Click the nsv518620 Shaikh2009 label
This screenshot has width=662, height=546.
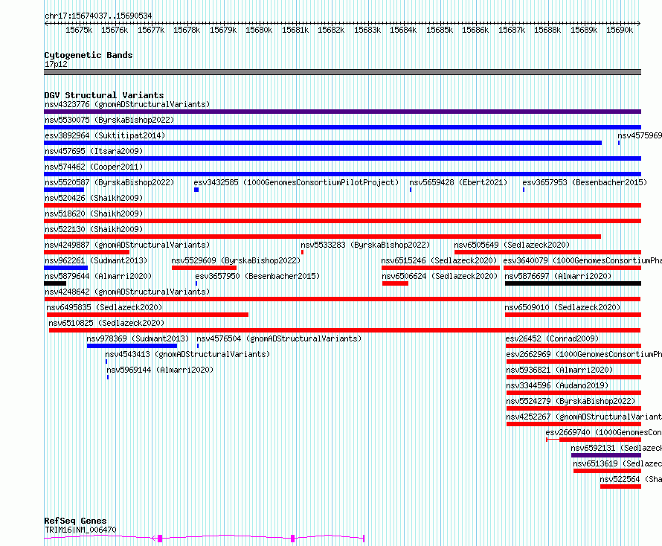[94, 213]
